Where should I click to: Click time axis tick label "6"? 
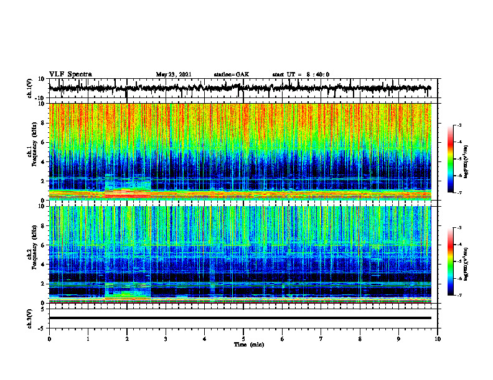(283, 339)
